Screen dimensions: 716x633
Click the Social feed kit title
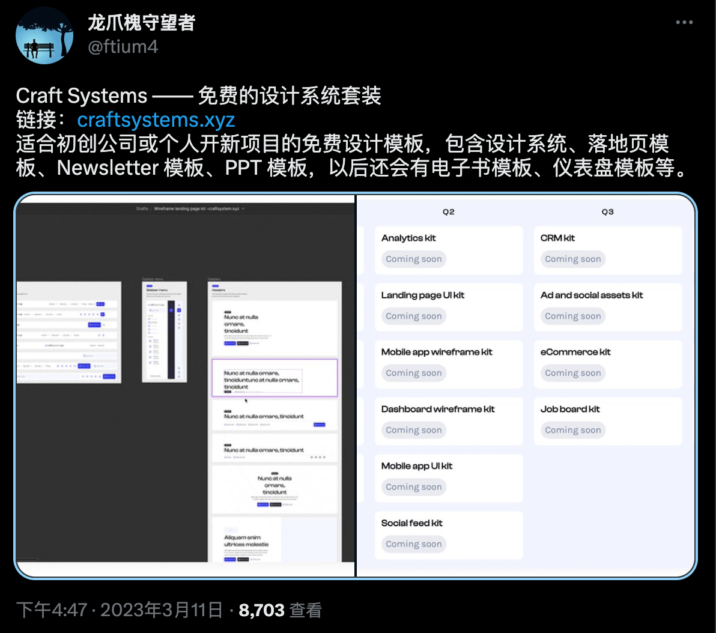point(411,523)
